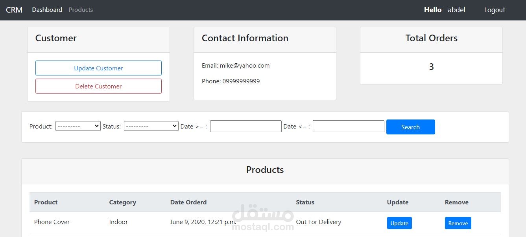
Task: Click the blue Search button
Action: pos(410,127)
